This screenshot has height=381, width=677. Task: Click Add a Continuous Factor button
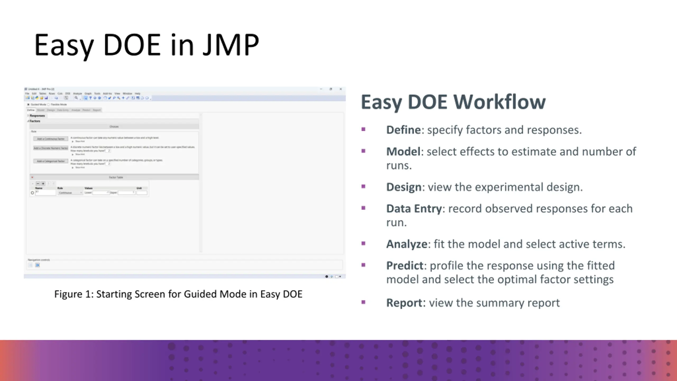tap(51, 139)
